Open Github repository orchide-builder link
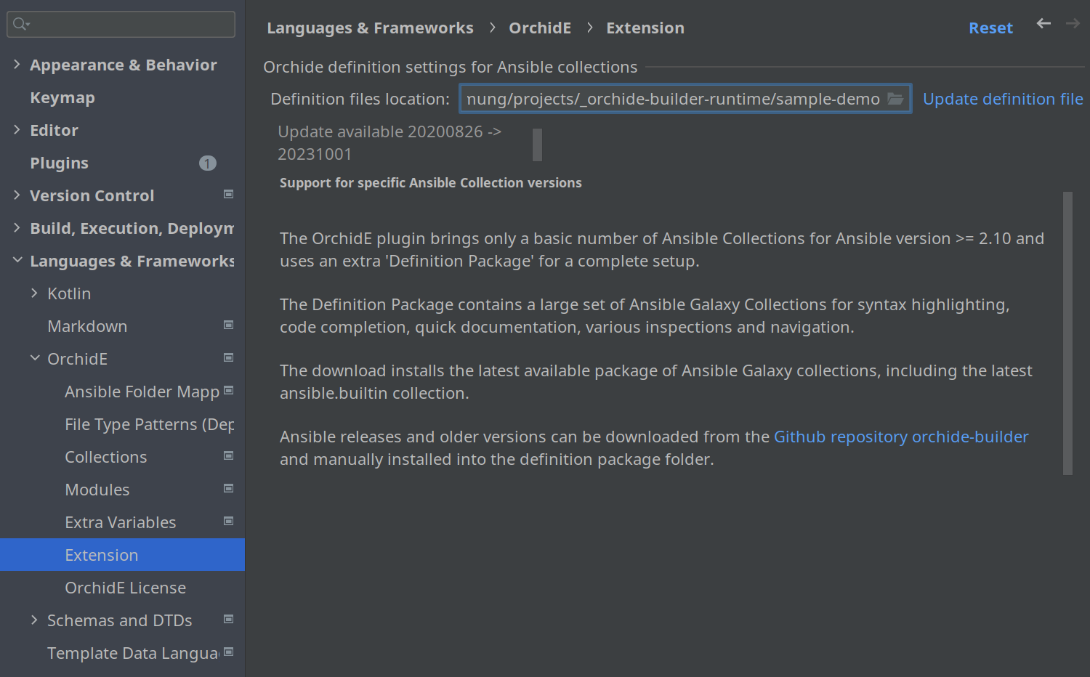The width and height of the screenshot is (1090, 677). (901, 437)
